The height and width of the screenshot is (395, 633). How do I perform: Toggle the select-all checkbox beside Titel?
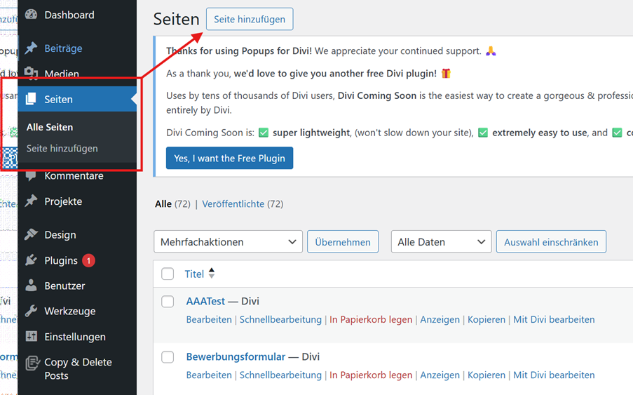168,274
